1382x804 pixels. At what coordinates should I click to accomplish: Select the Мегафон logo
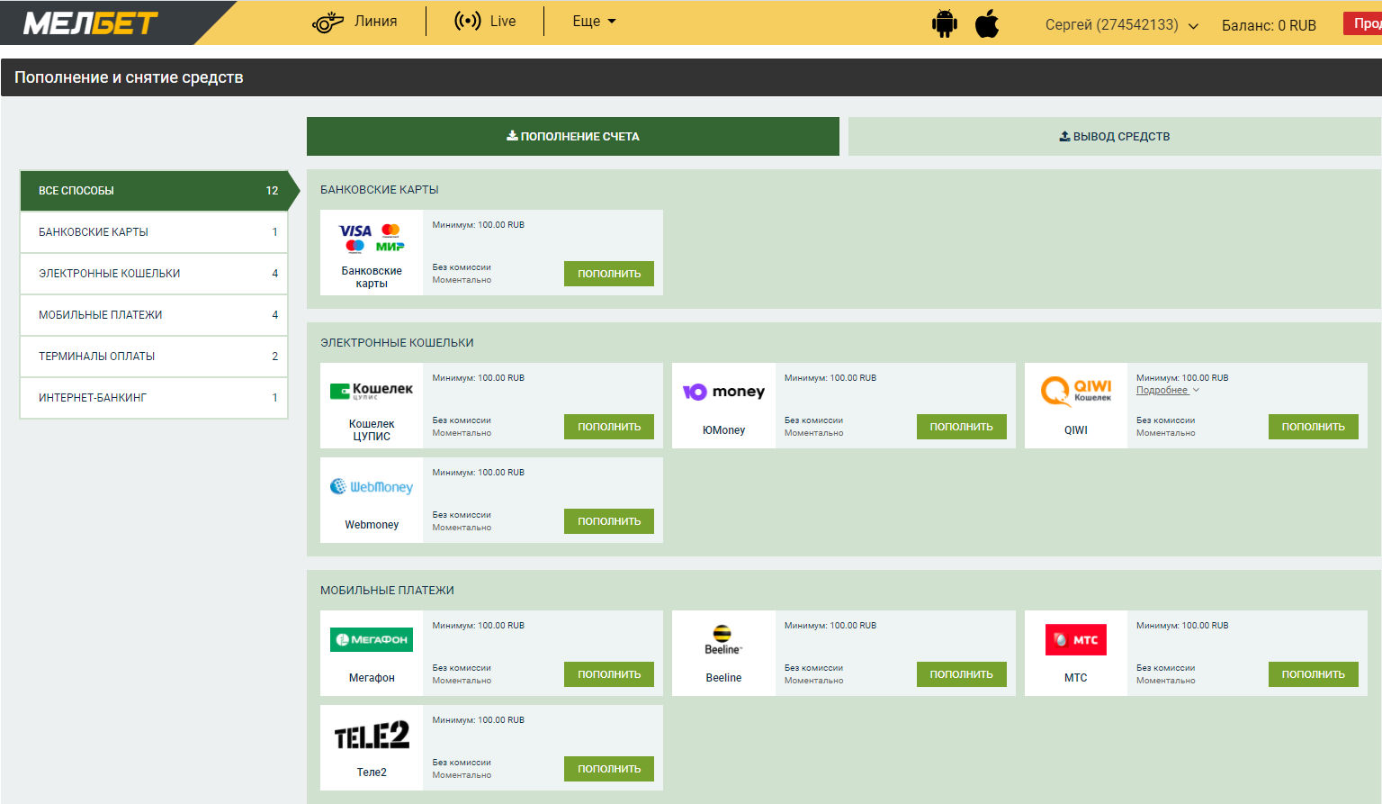pyautogui.click(x=372, y=639)
